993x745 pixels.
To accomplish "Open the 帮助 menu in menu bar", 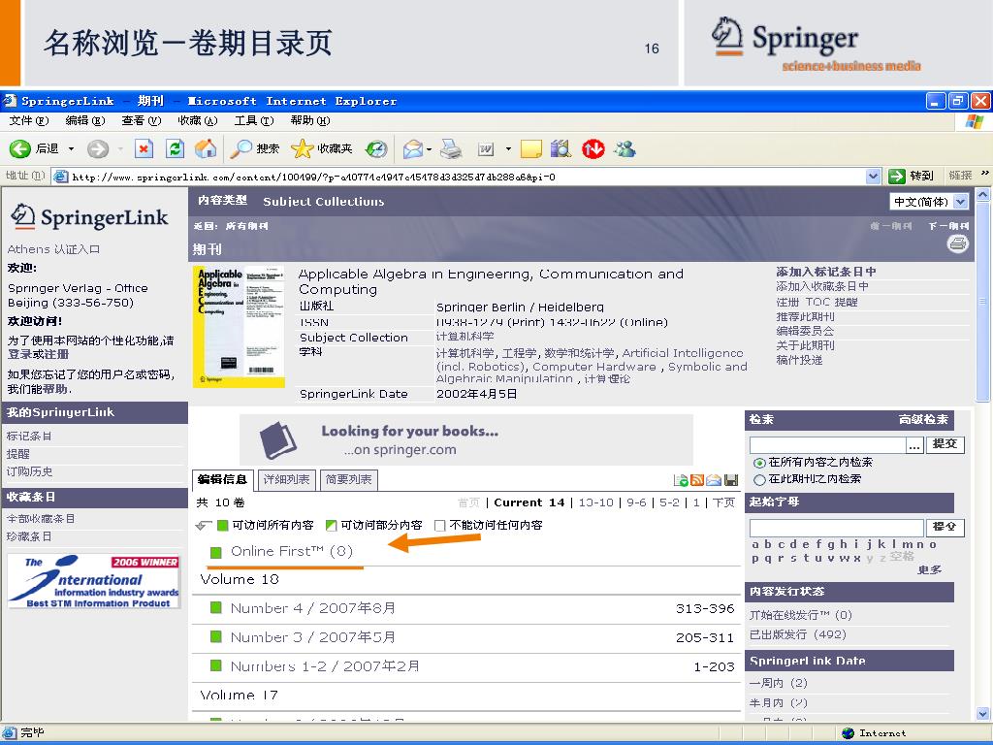I will (x=310, y=120).
